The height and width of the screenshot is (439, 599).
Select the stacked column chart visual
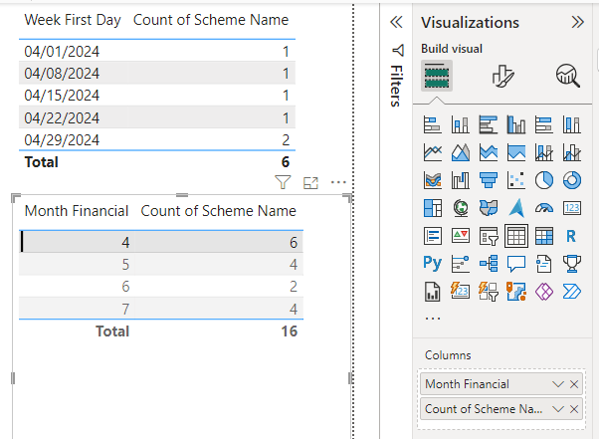click(461, 124)
